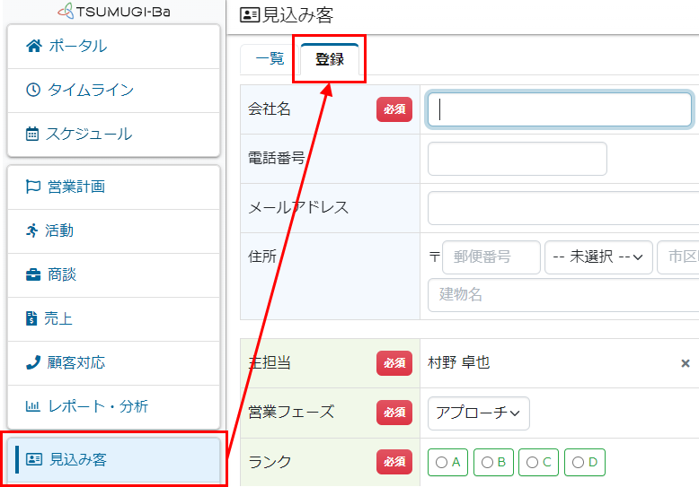Screen dimensions: 699x487
Task: Expand the 営業フェーズ アプローチ dropdown
Action: pos(478,413)
